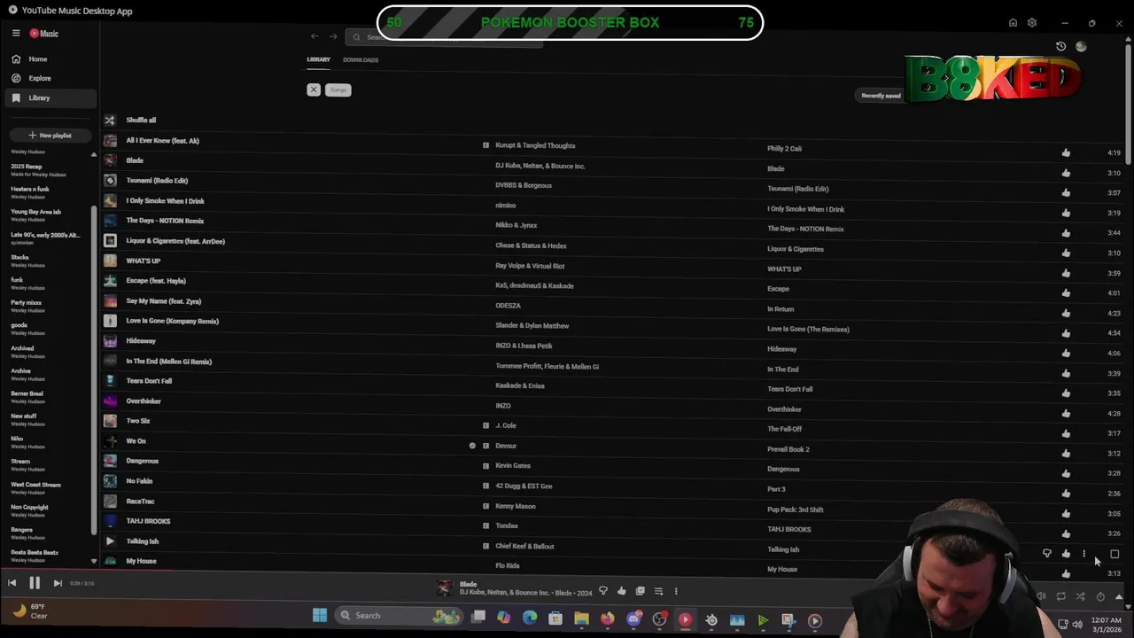Open more options for Talking Ish row
Viewport: 1134px width, 638px height.
click(1084, 554)
